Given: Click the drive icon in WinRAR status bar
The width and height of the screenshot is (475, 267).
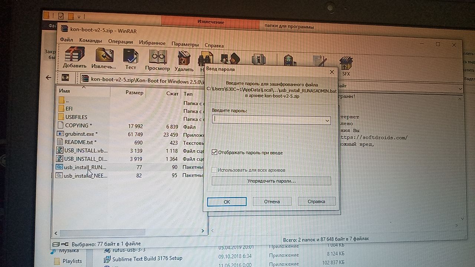Looking at the screenshot, I should pos(56,244).
